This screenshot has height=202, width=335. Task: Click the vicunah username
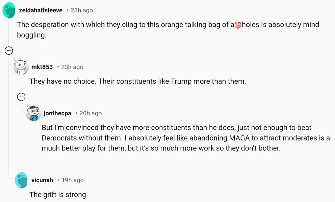[42, 180]
